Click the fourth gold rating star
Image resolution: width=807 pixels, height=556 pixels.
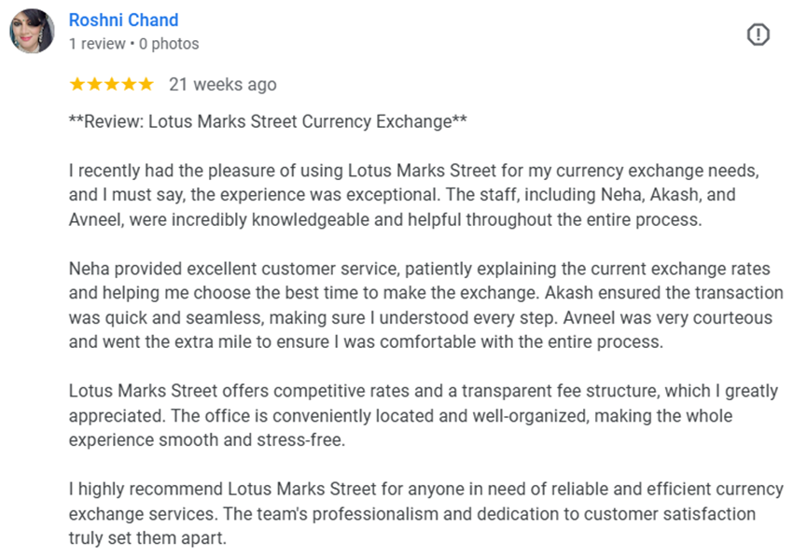(x=129, y=84)
